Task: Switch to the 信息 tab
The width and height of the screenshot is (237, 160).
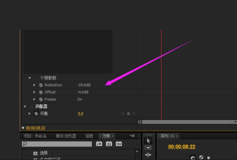Action: pos(89,136)
